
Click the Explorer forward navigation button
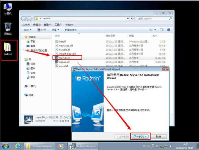(x=29, y=19)
